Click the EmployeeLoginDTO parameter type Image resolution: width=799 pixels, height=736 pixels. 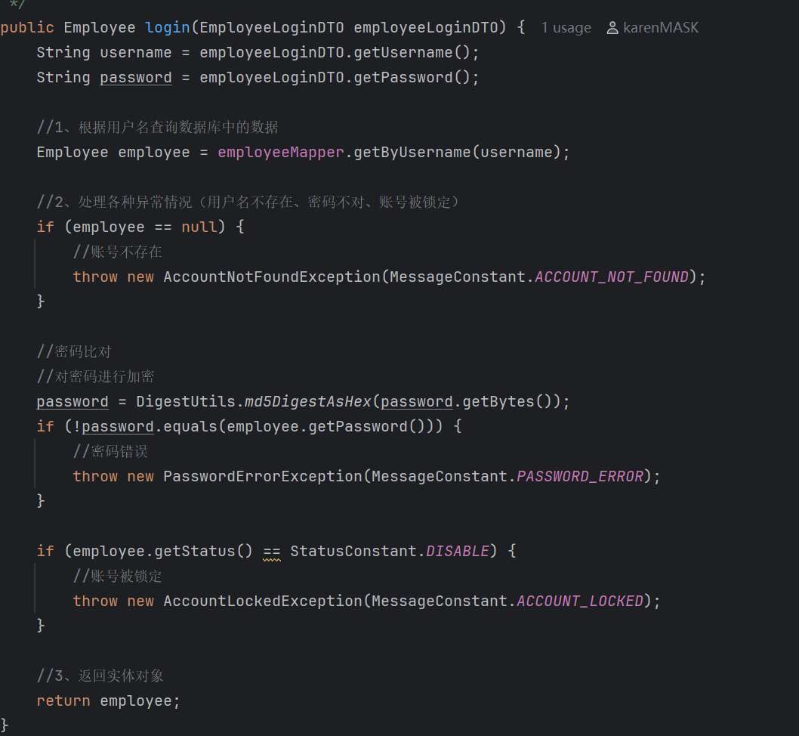coord(272,27)
